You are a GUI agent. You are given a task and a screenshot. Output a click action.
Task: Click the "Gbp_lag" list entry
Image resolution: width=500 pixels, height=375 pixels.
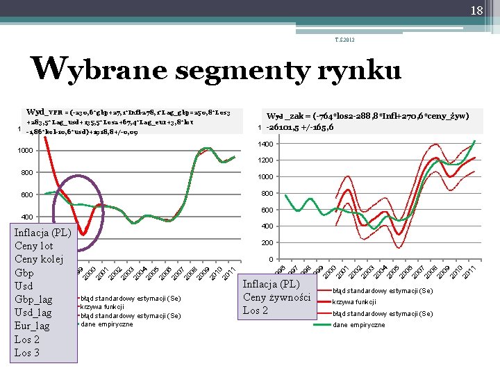click(x=33, y=299)
